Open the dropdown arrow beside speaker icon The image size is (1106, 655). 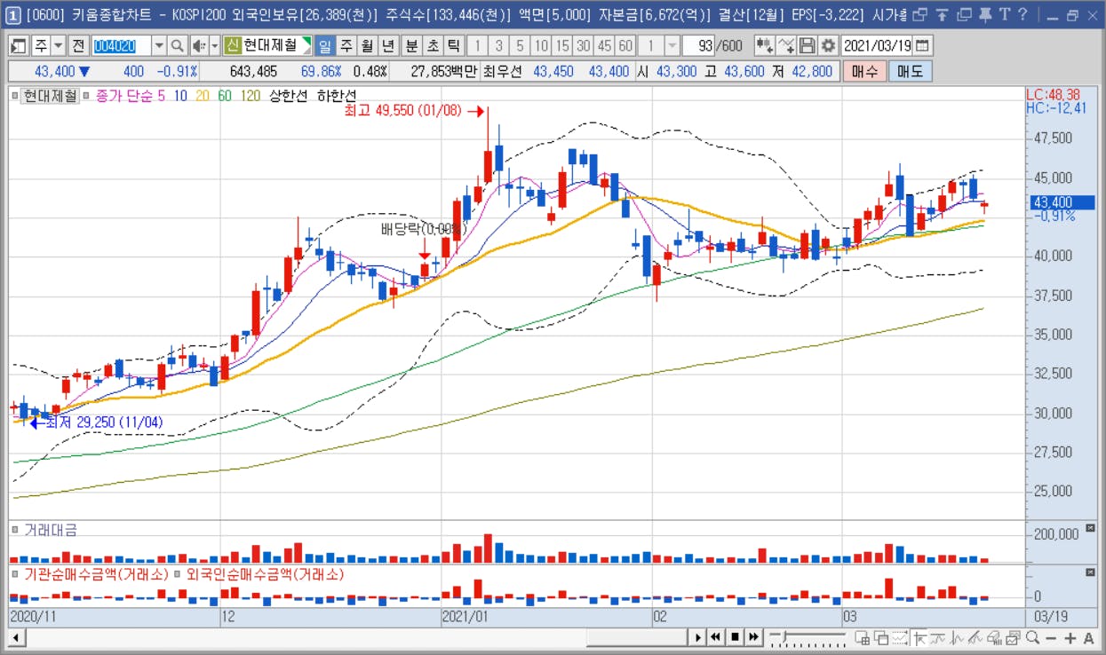pos(214,46)
